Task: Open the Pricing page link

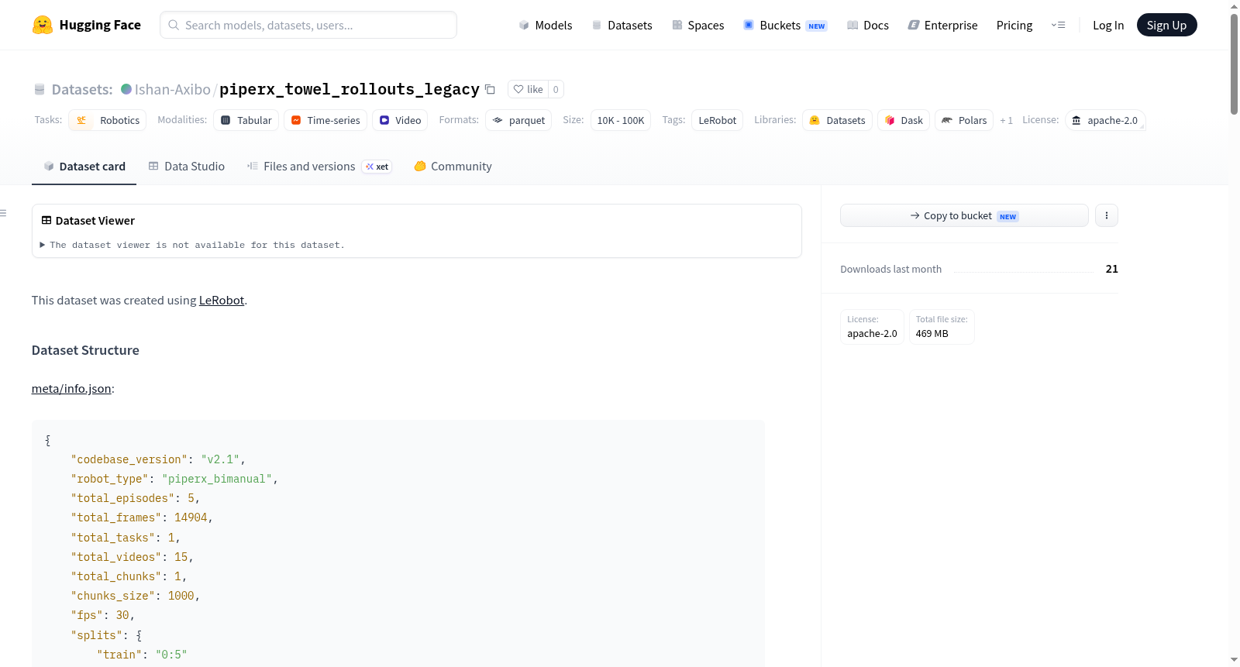Action: (1014, 26)
